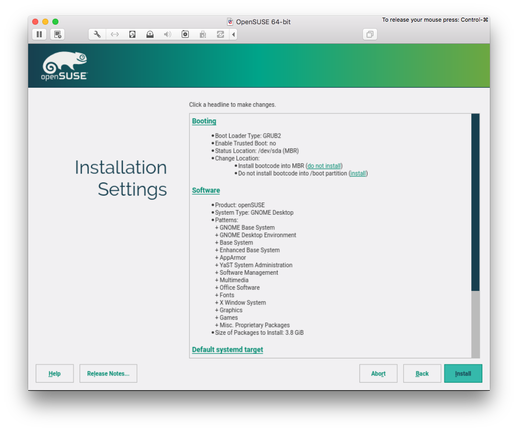Click 'Click a headline to make changes' text
This screenshot has width=518, height=431.
[x=232, y=104]
